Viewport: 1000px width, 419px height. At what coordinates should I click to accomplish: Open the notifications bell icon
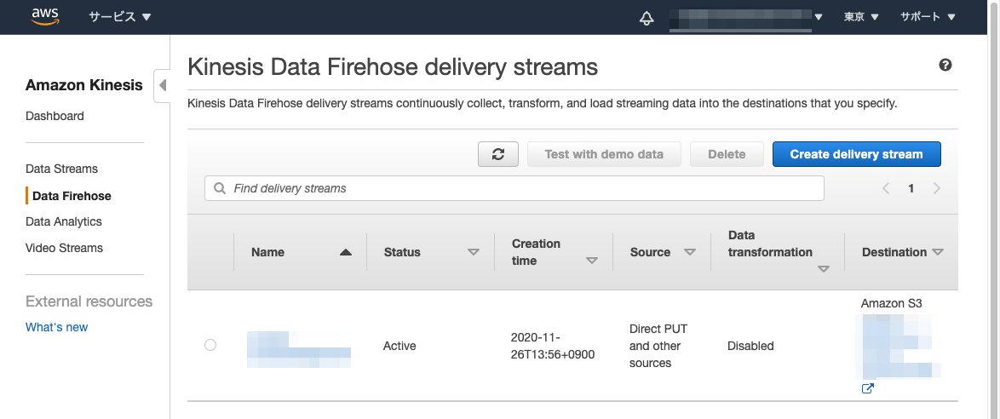647,17
